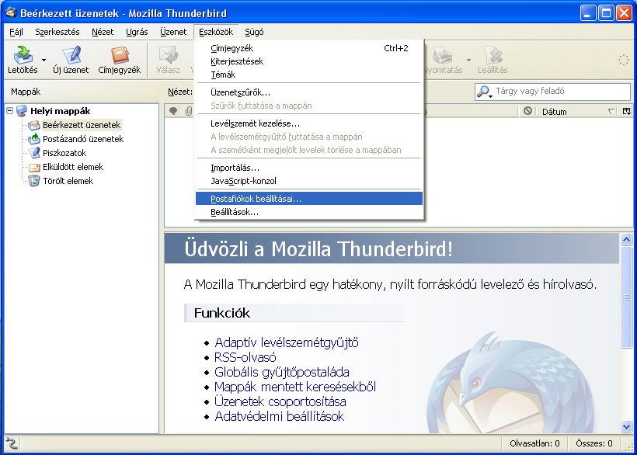This screenshot has width=637, height=455.
Task: Open the Letöltés dropdown arrow
Action: click(x=44, y=60)
